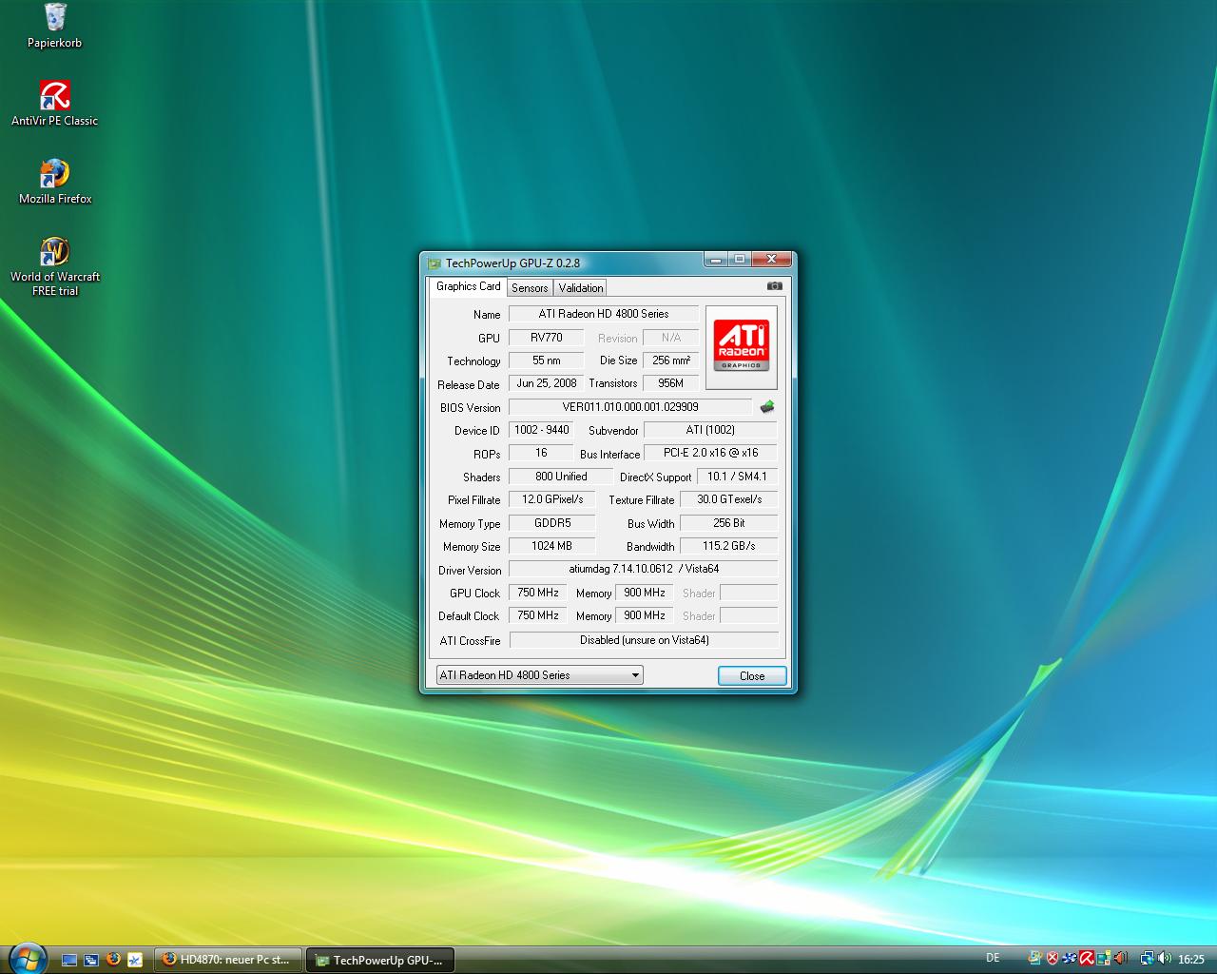Click the Windows Security Center red shield tray icon
The height and width of the screenshot is (974, 1217).
1053,958
